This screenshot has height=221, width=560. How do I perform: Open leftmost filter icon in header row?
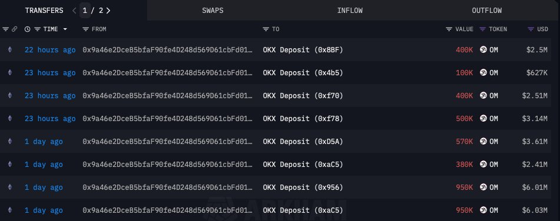[x=5, y=29]
